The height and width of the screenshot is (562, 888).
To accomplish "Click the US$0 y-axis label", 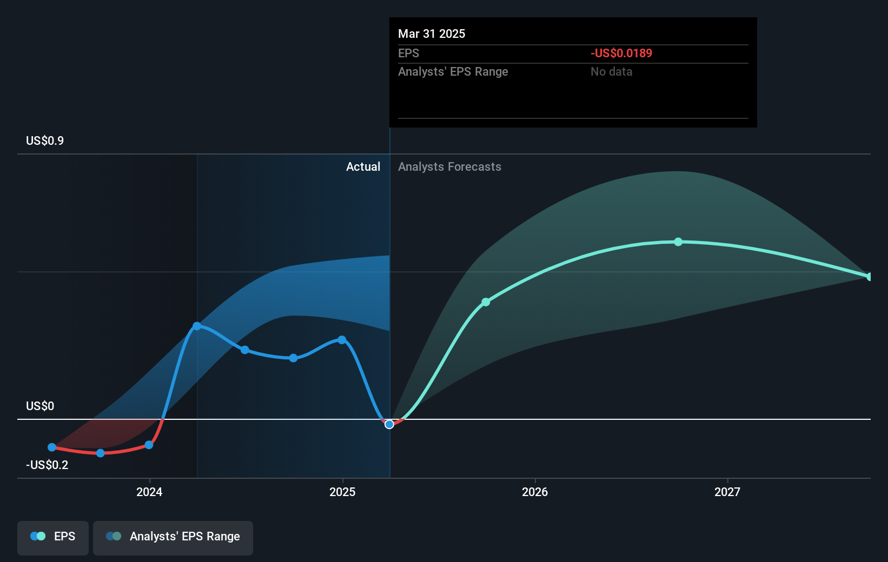I will click(x=40, y=406).
